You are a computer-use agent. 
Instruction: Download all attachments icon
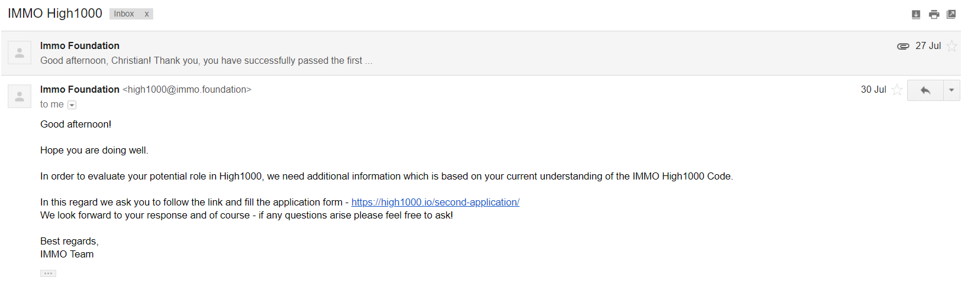click(x=916, y=14)
